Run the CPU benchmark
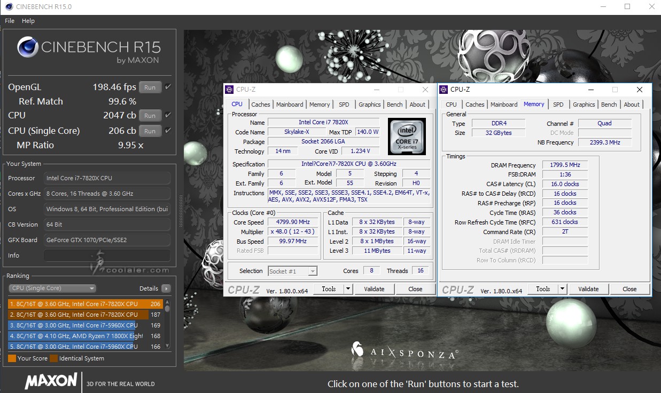Image resolution: width=661 pixels, height=393 pixels. point(150,116)
